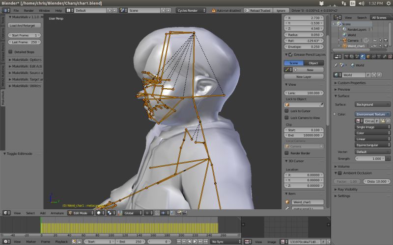393x245 pixels.
Task: Open the Constraints properties chain tab
Action: click(374, 57)
